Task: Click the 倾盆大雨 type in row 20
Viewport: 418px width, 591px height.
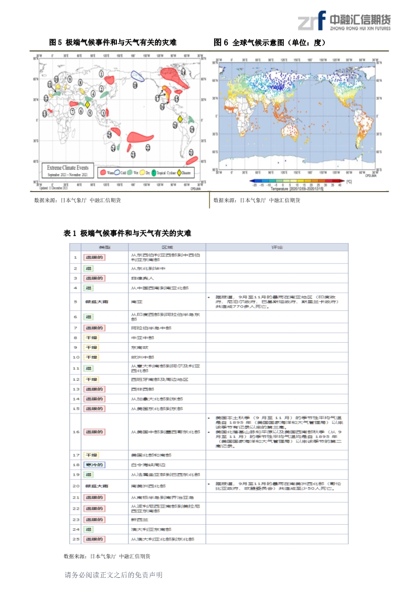Action: coord(97,486)
